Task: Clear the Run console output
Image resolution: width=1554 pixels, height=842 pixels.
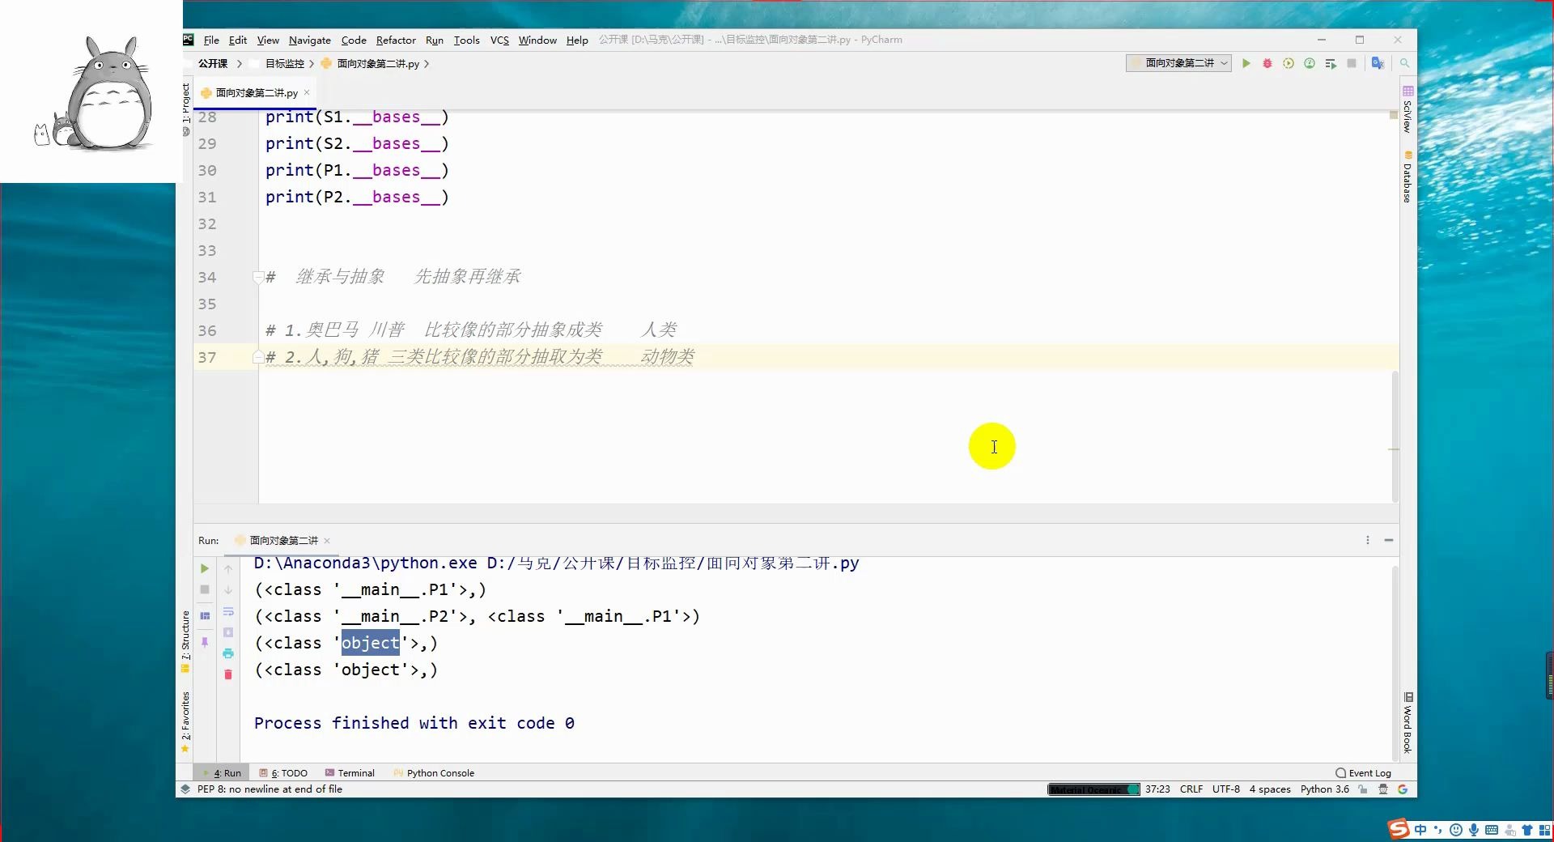Action: 229,674
